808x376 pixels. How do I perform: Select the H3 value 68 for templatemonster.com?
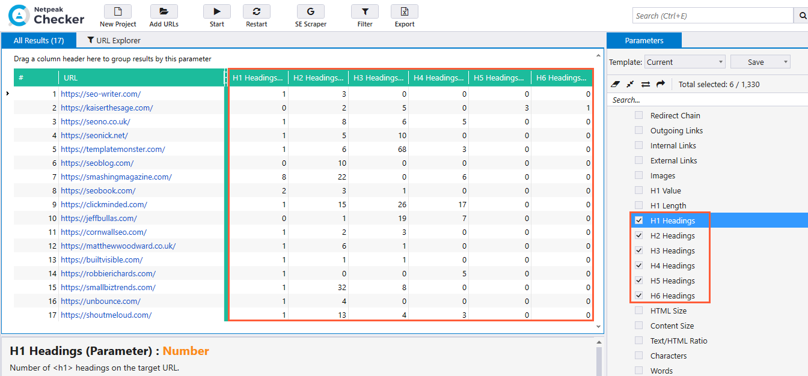[x=402, y=149]
